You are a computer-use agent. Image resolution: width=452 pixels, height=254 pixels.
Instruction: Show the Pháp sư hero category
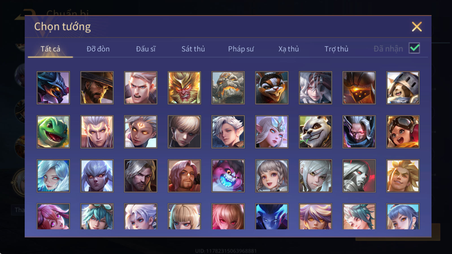coord(241,49)
